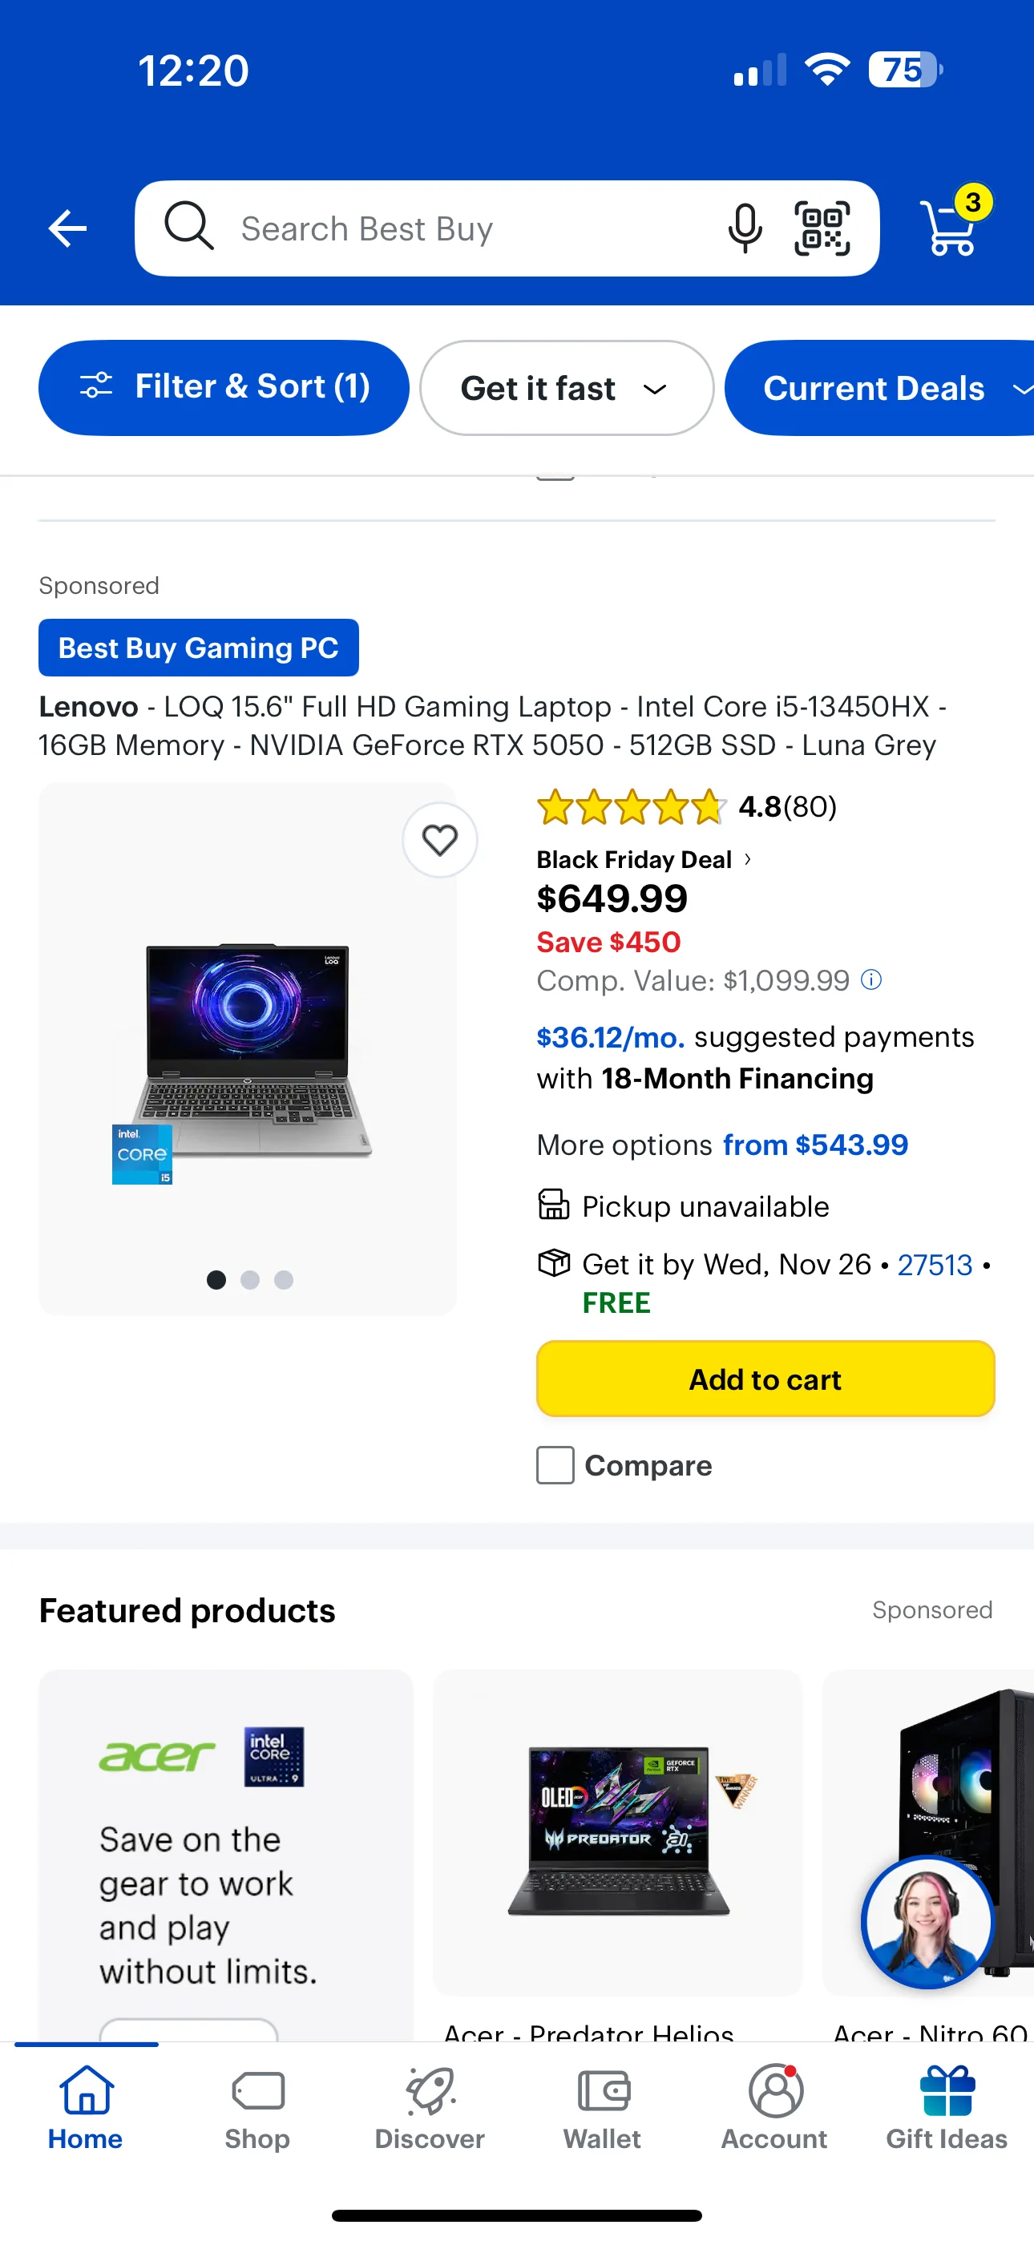The image size is (1034, 2241).
Task: Save the Lenovo laptop with heart icon
Action: pyautogui.click(x=439, y=840)
